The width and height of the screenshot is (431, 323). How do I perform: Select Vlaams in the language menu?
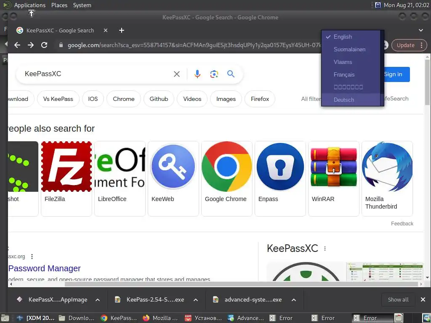coord(351,62)
